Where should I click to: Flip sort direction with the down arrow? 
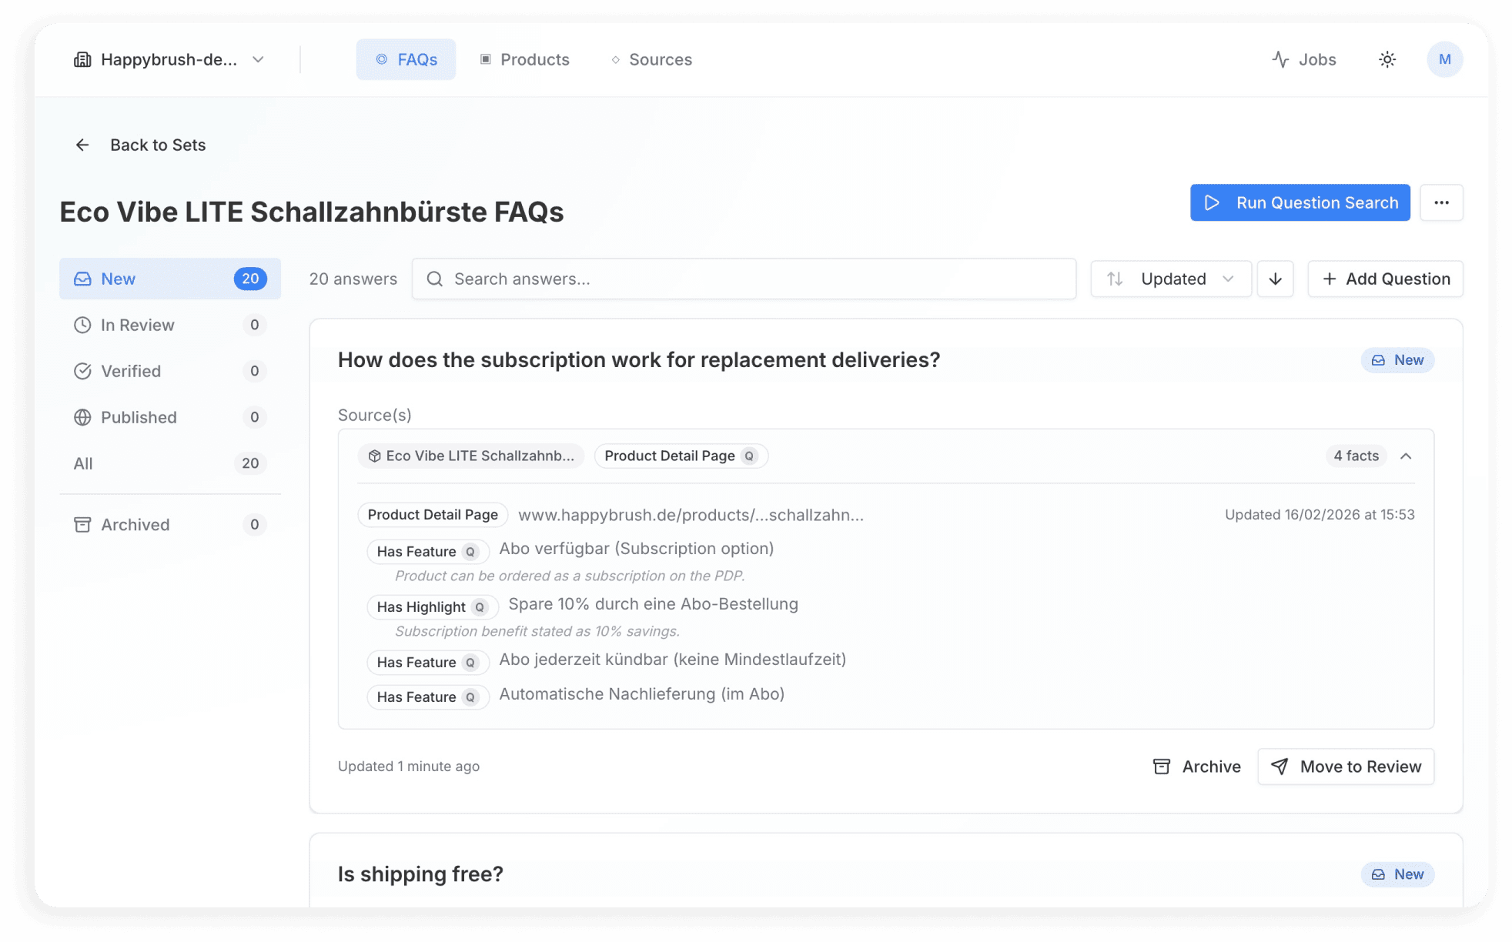pos(1275,279)
